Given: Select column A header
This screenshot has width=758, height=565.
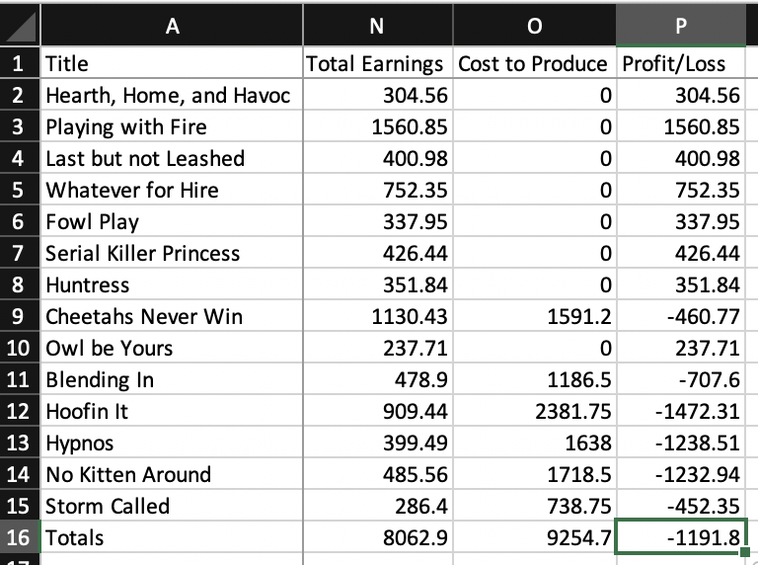Looking at the screenshot, I should (x=172, y=25).
